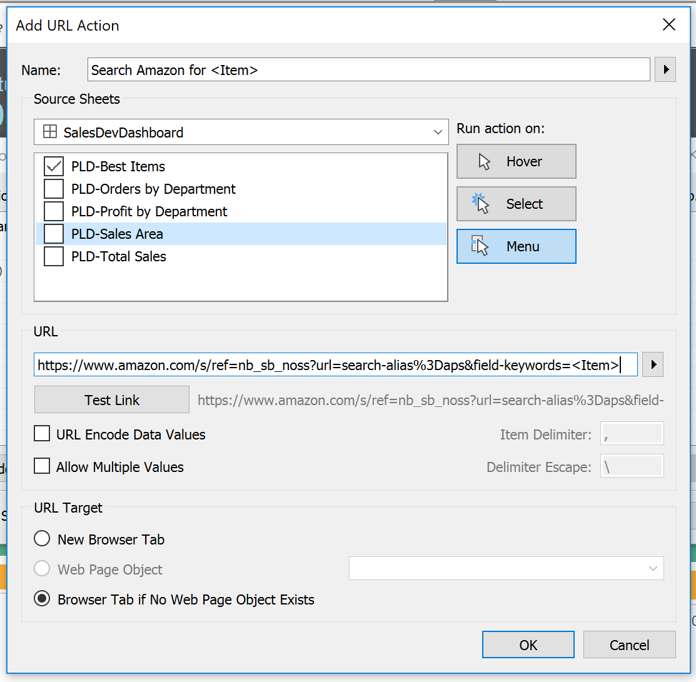Select New Browser Tab target
The width and height of the screenshot is (696, 682).
42,539
